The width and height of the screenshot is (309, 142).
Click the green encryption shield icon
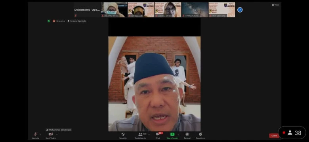click(x=49, y=21)
